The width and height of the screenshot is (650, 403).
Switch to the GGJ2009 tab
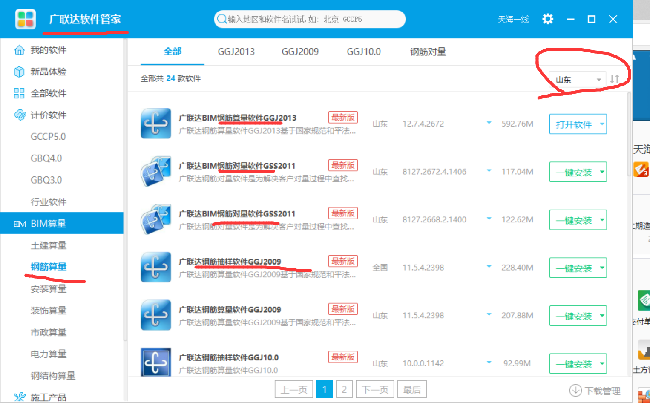tap(300, 52)
